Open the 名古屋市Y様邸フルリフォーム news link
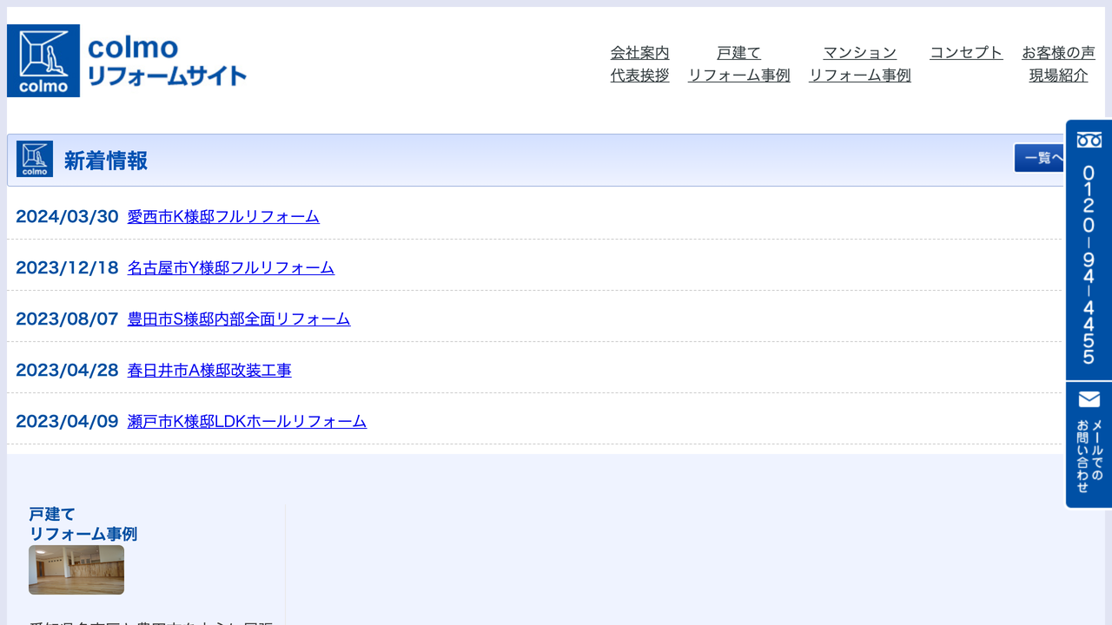 point(231,267)
